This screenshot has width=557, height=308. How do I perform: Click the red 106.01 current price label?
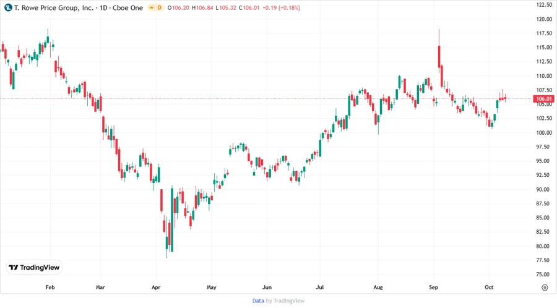click(x=544, y=99)
